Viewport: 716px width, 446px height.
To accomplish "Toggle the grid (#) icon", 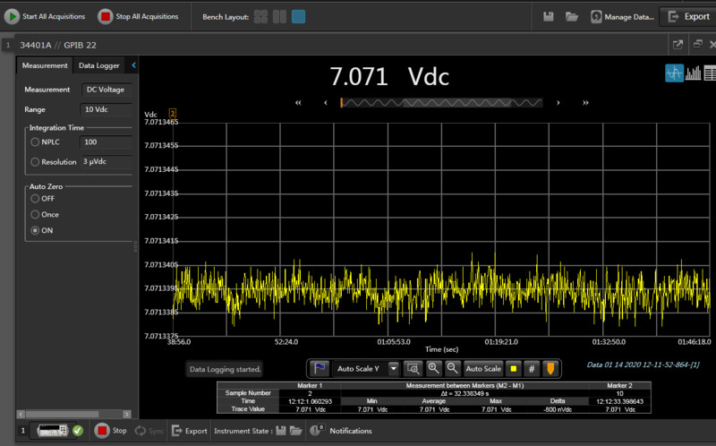I will click(x=532, y=368).
